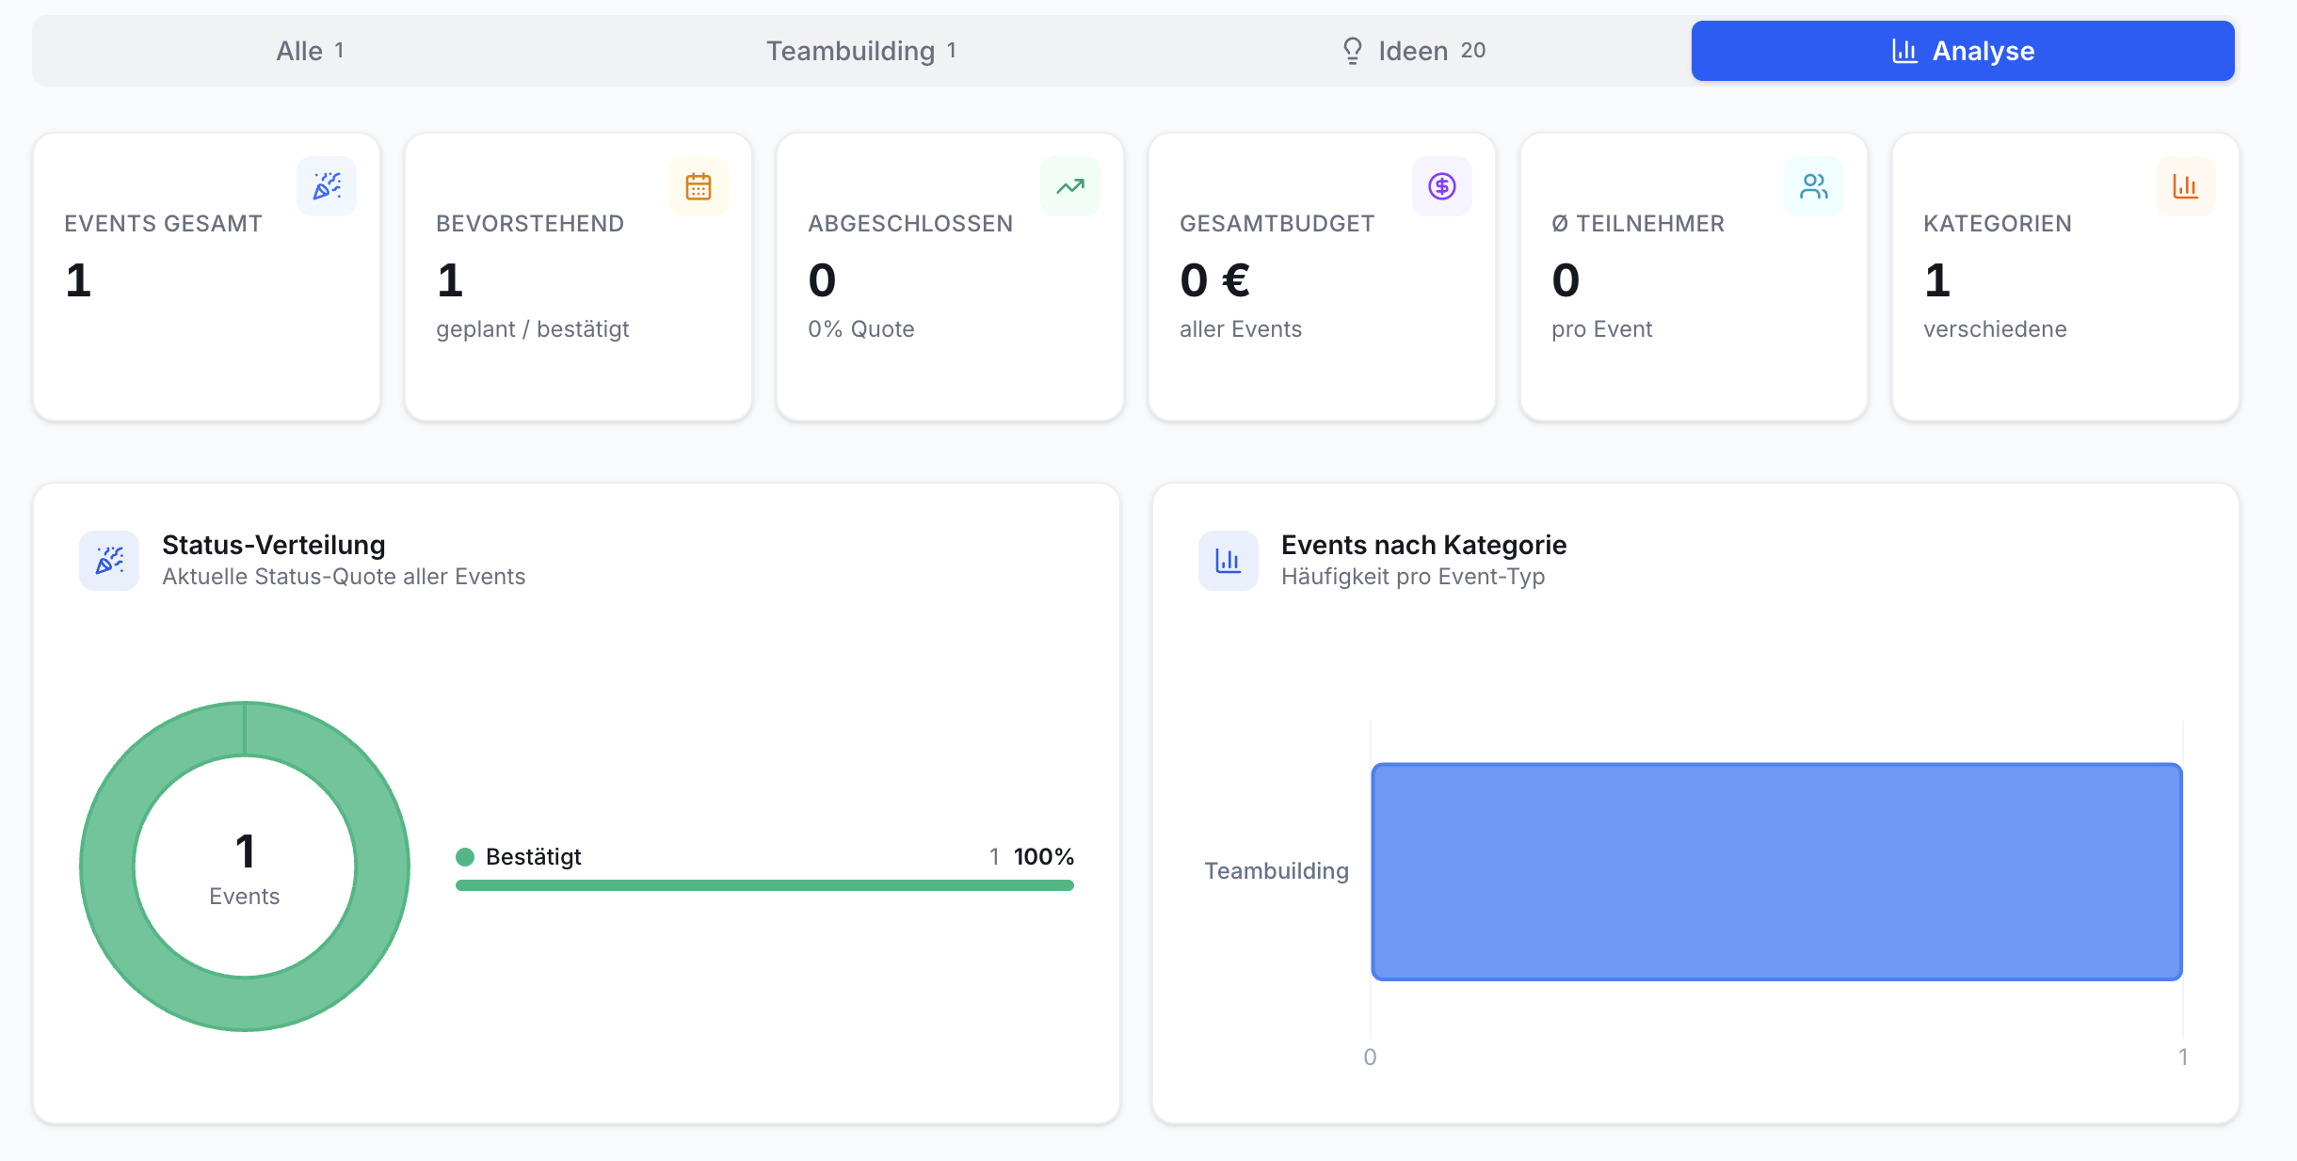This screenshot has width=2297, height=1161.
Task: Click the Status-Verteilung heading
Action: pyautogui.click(x=274, y=545)
